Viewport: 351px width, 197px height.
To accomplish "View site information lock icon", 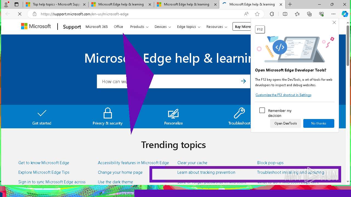I will tap(34, 14).
